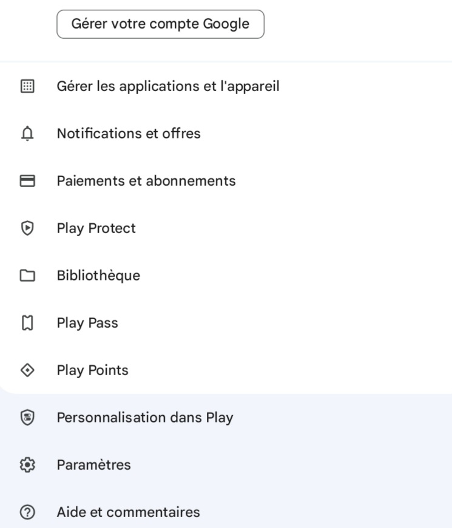The width and height of the screenshot is (452, 528).
Task: Click the Bibliothèque folder icon
Action: [x=27, y=276]
